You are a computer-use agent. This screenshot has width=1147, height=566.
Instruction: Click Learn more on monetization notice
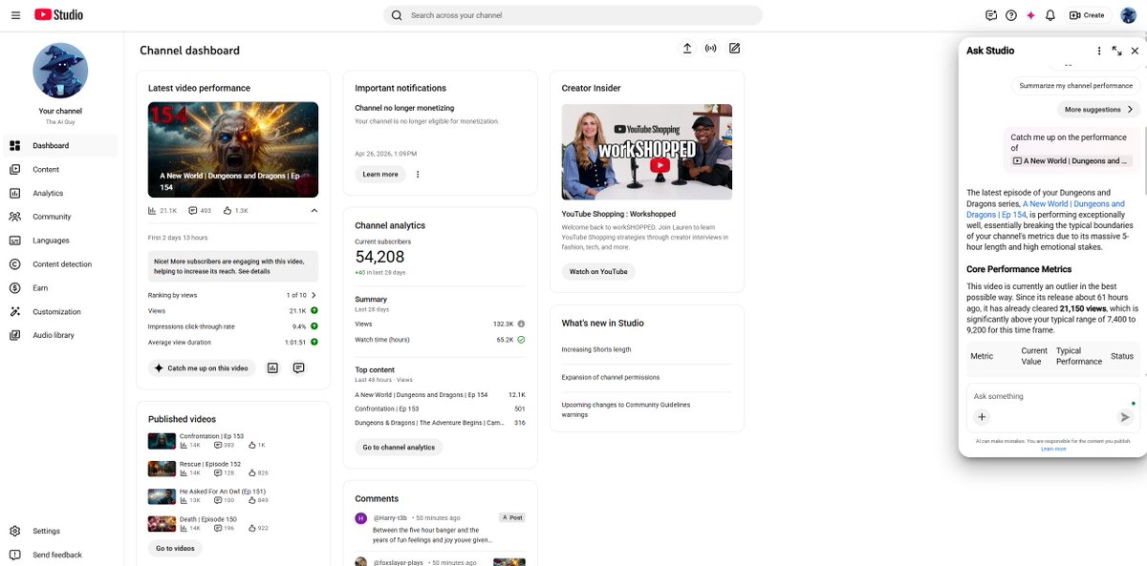pos(380,175)
